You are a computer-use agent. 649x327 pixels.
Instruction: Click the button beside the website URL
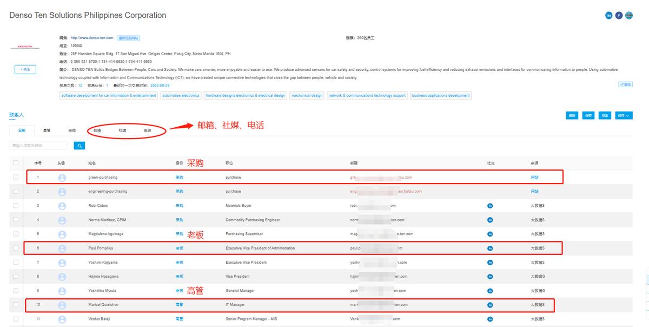[128, 38]
